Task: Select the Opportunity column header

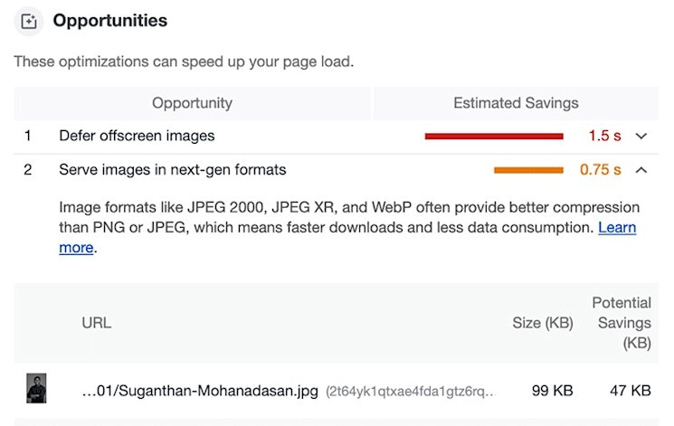Action: tap(192, 103)
